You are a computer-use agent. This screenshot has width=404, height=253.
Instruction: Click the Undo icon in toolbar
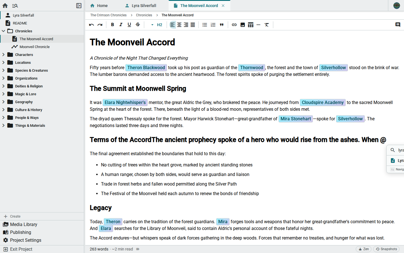click(x=91, y=25)
